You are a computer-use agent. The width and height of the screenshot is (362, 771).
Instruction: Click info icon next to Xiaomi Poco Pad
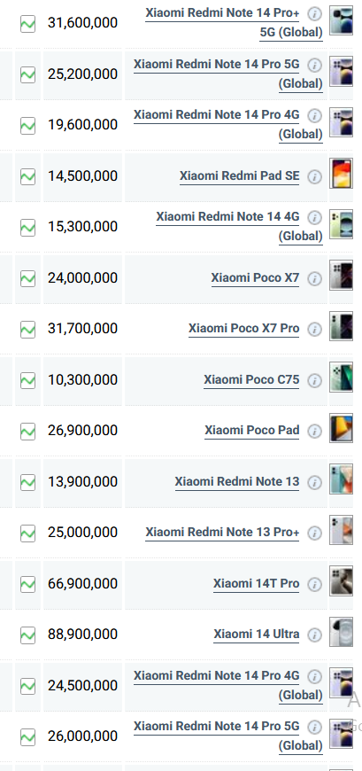(314, 432)
